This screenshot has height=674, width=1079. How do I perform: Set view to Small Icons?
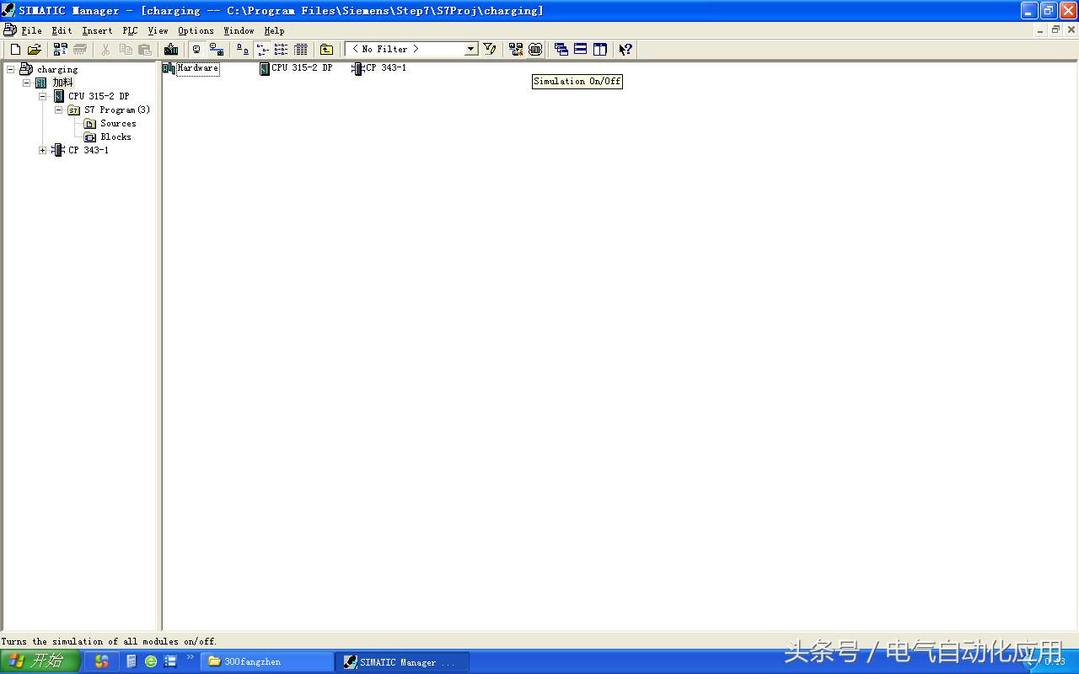click(x=262, y=50)
